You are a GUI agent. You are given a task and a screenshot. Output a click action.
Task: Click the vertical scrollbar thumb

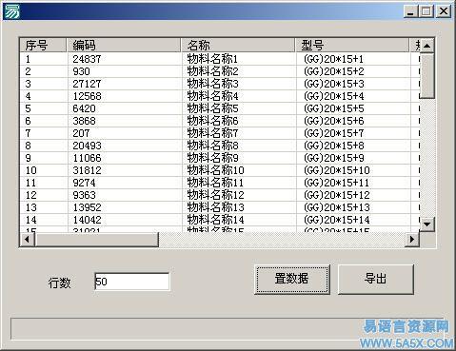[x=427, y=76]
